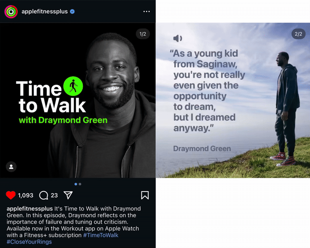Toggle the bookmark save icon
The height and width of the screenshot is (248, 310).
[x=145, y=195]
